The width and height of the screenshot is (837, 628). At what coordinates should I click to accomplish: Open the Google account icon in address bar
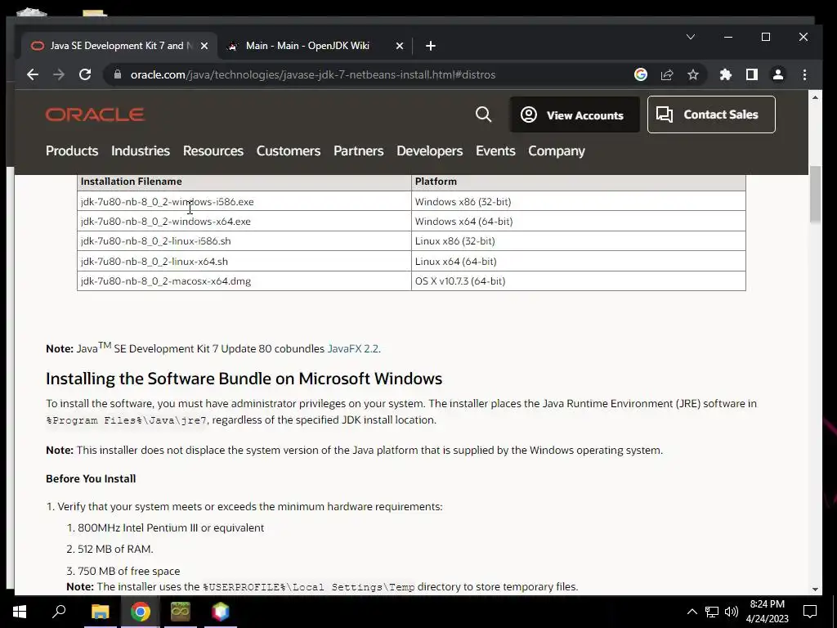[641, 74]
